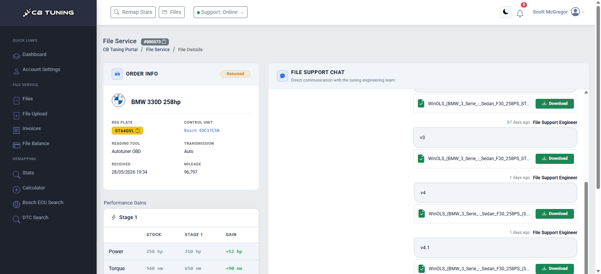Open Invoices in sidebar
The width and height of the screenshot is (601, 274).
(32, 129)
